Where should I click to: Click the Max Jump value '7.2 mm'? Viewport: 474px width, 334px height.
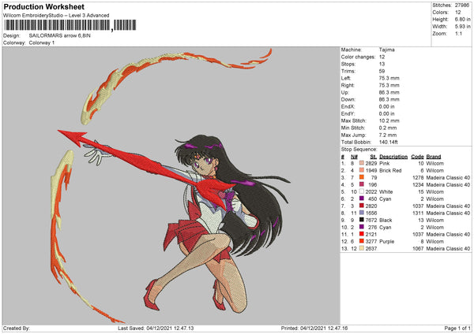pyautogui.click(x=388, y=135)
